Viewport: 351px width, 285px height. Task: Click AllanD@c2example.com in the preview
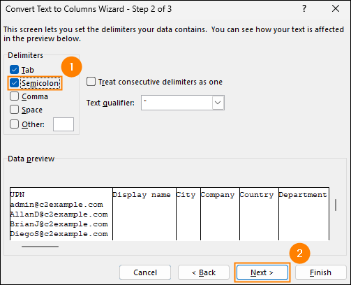59,214
